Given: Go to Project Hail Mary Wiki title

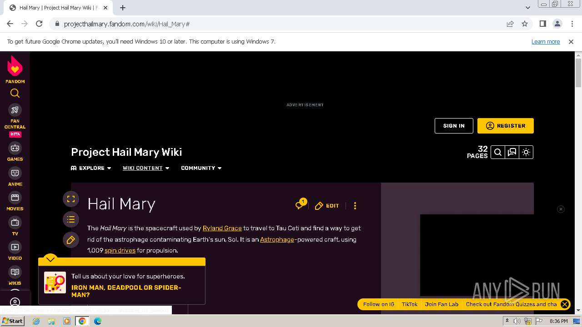Looking at the screenshot, I should (126, 152).
